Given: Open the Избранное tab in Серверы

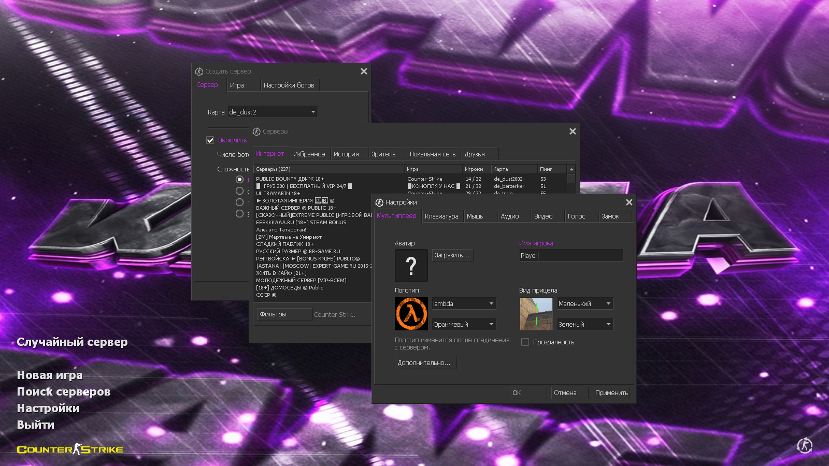Looking at the screenshot, I should click(309, 154).
